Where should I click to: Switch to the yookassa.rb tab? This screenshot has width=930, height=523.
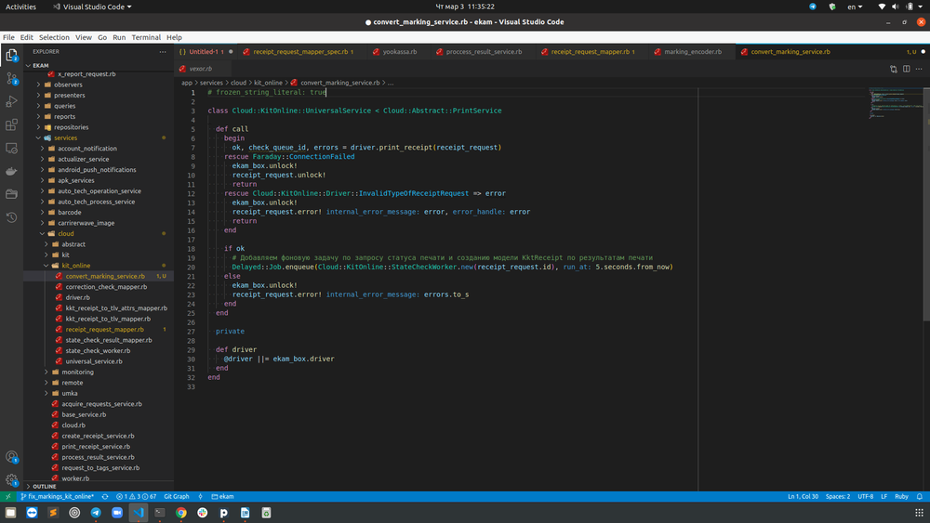(399, 52)
